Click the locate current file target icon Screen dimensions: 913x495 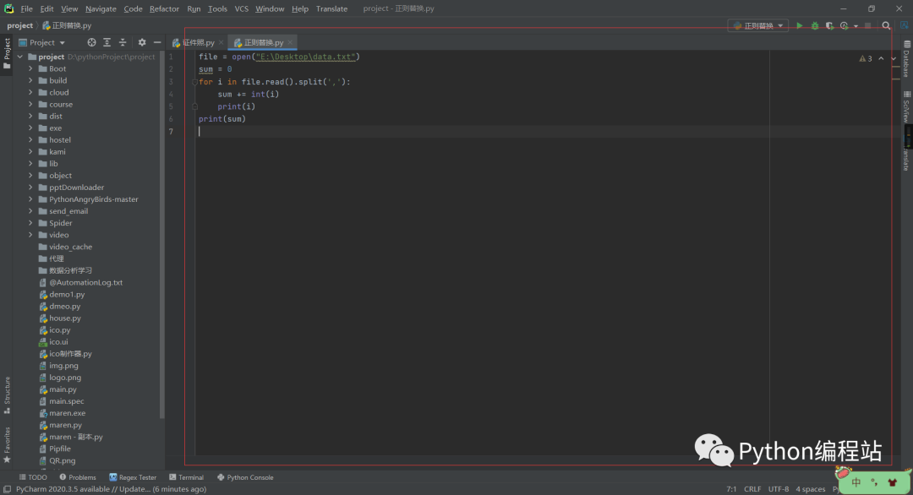pos(92,42)
